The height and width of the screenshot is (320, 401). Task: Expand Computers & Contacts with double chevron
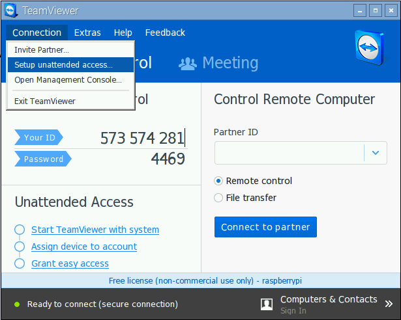pyautogui.click(x=389, y=304)
